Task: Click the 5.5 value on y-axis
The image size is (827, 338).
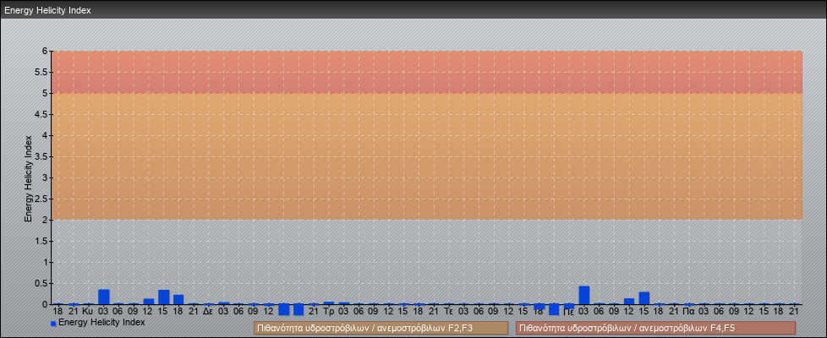Action: tap(41, 72)
